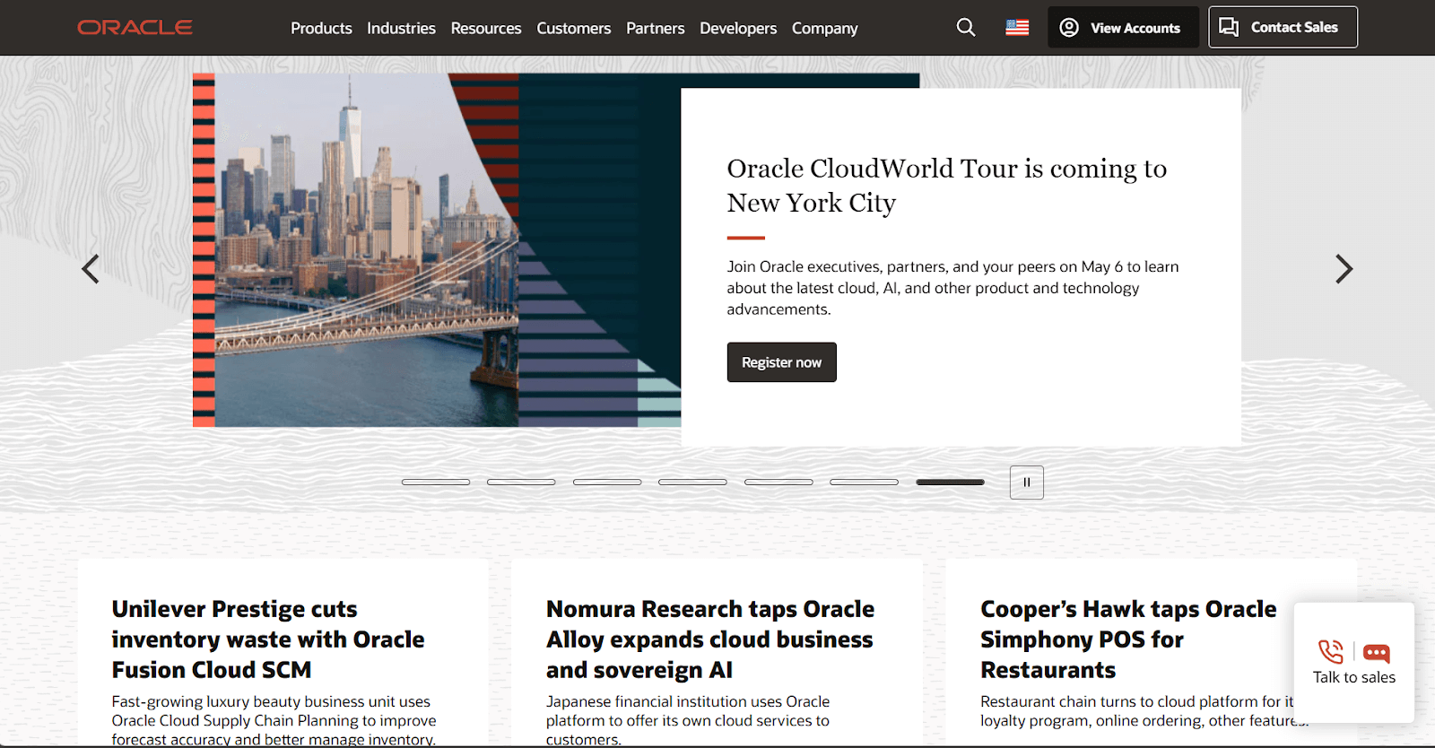This screenshot has height=748, width=1435.
Task: Advance to next carousel slide arrow
Action: coord(1343,269)
